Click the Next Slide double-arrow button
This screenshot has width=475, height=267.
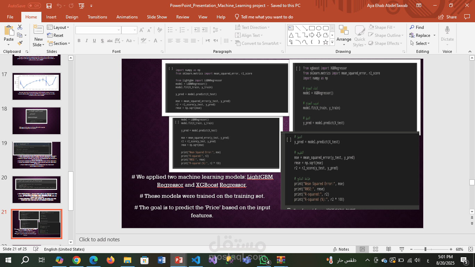(x=472, y=223)
